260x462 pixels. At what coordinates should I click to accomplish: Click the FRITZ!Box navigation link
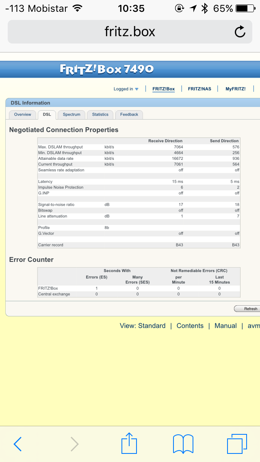coord(163,89)
